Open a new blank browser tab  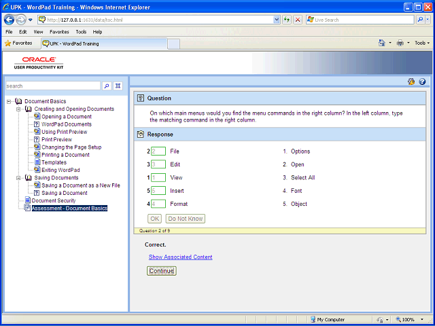click(x=174, y=44)
